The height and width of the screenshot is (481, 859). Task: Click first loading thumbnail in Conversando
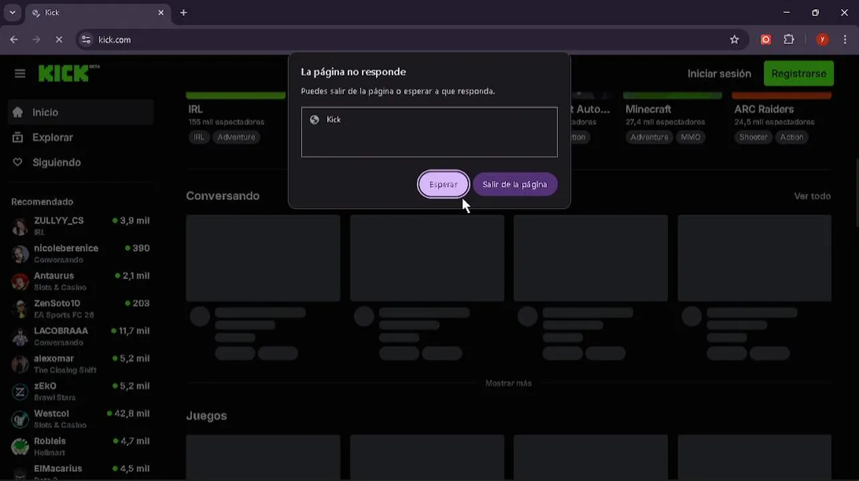[x=263, y=258]
